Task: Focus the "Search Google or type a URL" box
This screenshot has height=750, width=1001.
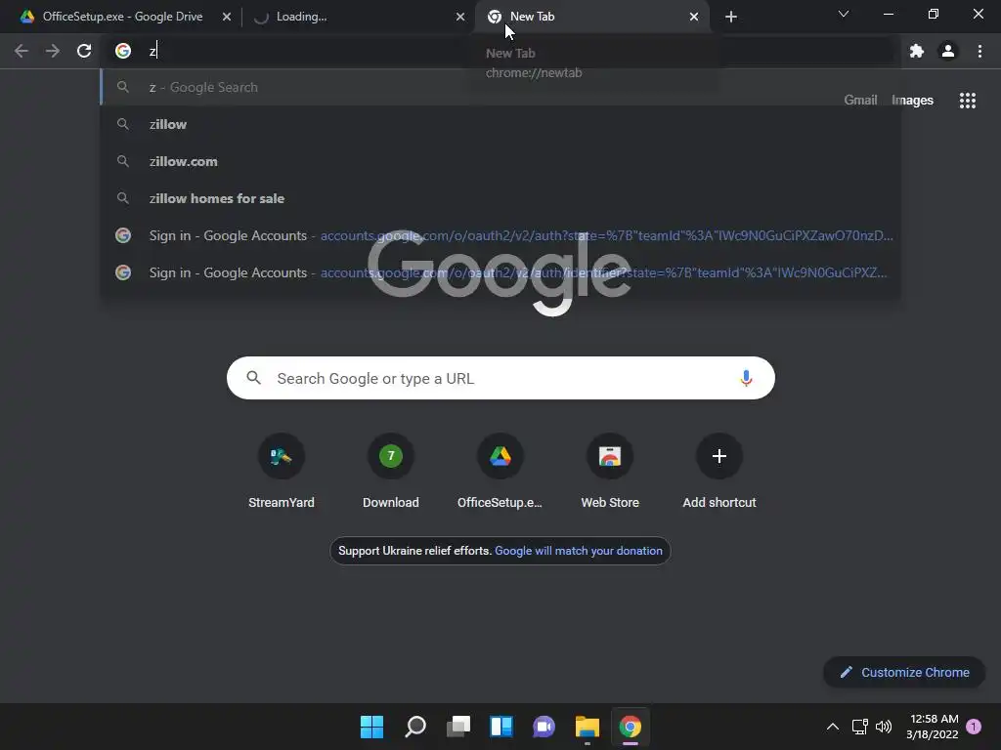Action: point(500,378)
